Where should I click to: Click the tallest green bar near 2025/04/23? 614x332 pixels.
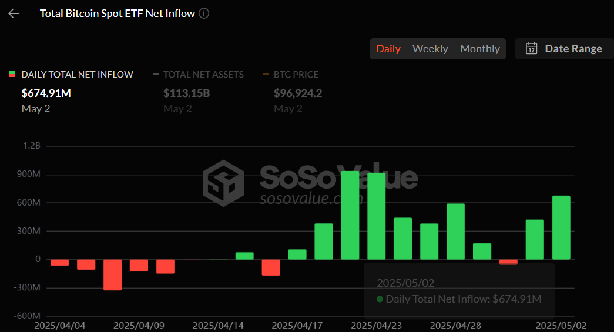coord(350,215)
